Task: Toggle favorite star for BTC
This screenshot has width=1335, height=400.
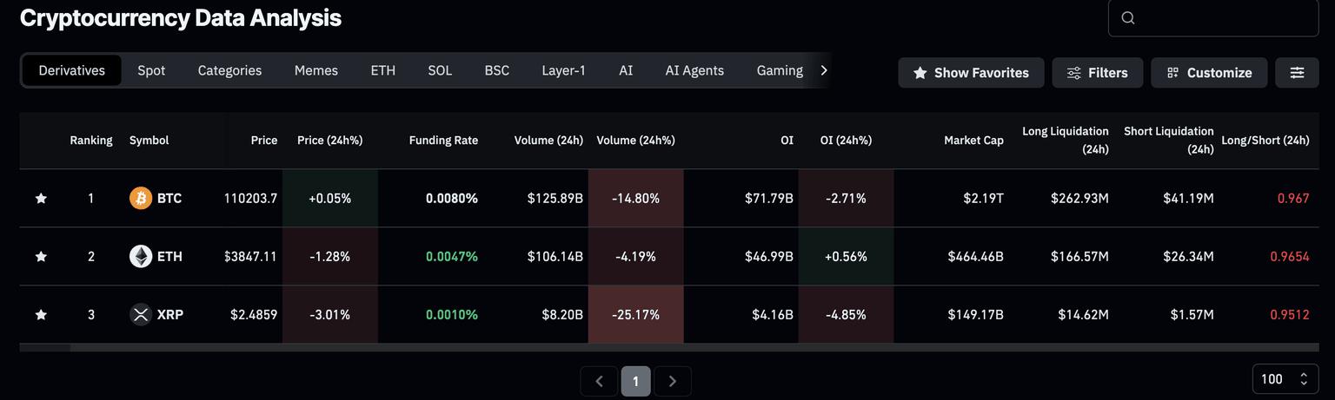Action: tap(41, 199)
